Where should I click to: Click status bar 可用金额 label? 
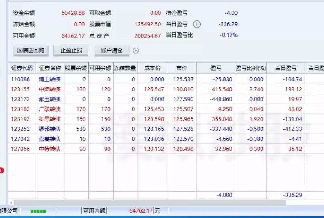[x=94, y=211]
